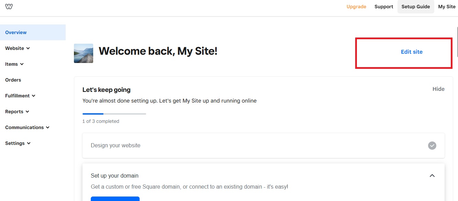Open the Design your website step
Screen dimensions: 458x201
click(x=116, y=146)
